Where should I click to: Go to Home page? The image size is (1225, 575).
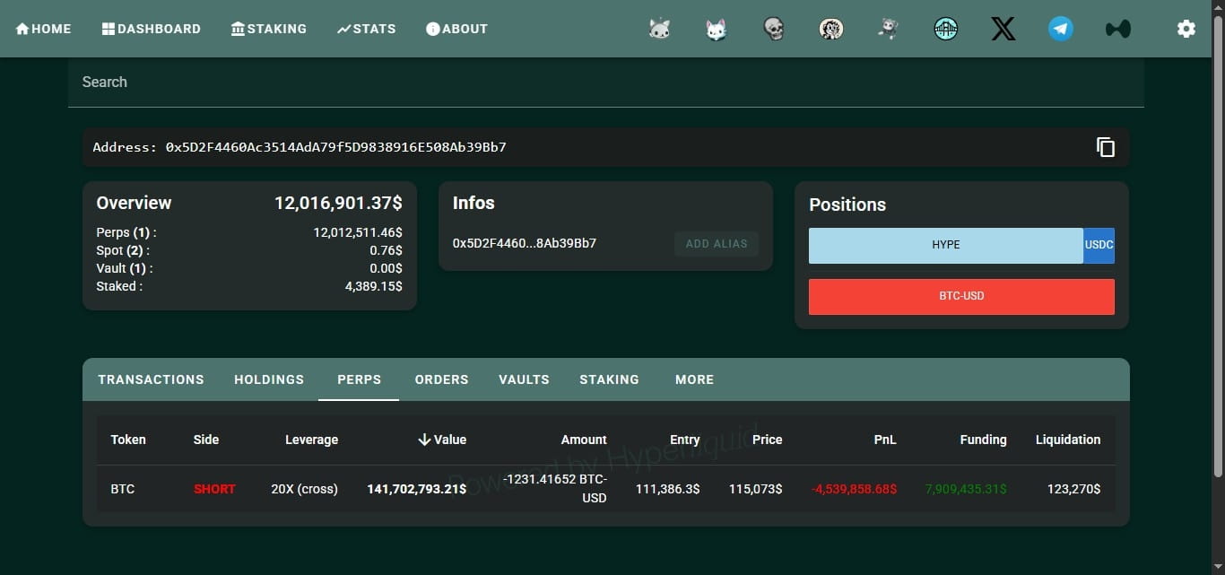click(x=43, y=29)
